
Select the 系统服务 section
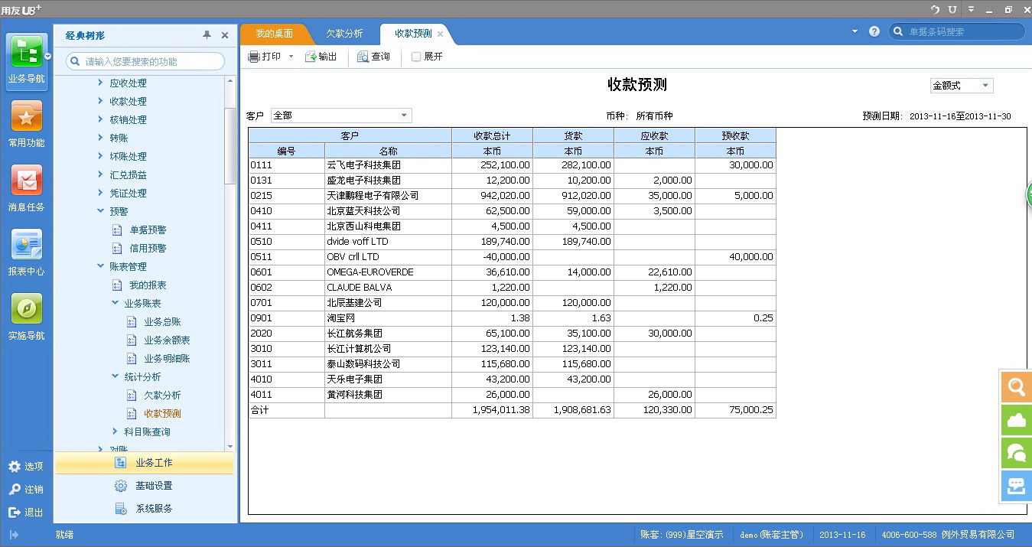point(145,509)
